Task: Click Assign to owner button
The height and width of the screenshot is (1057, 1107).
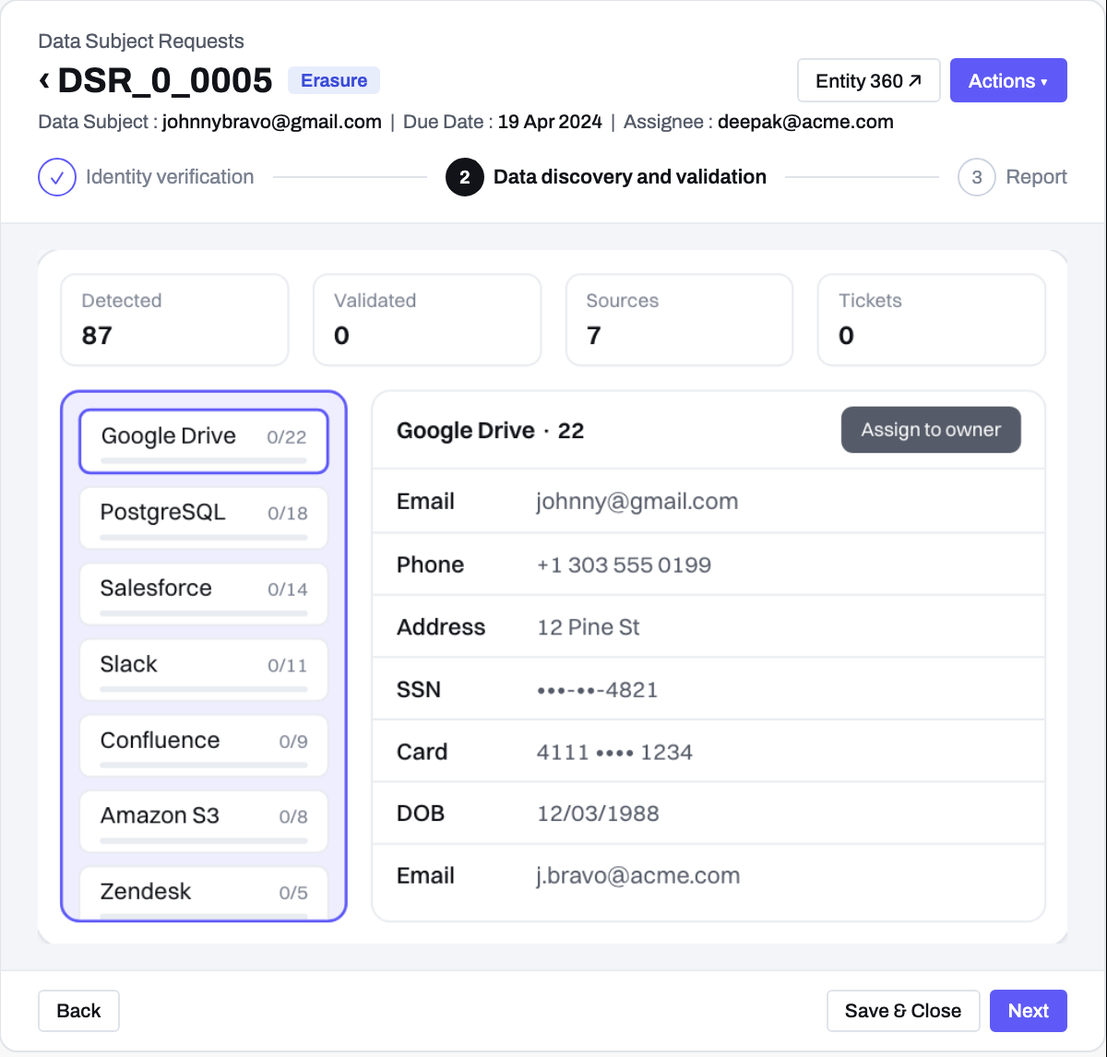Action: [x=931, y=430]
